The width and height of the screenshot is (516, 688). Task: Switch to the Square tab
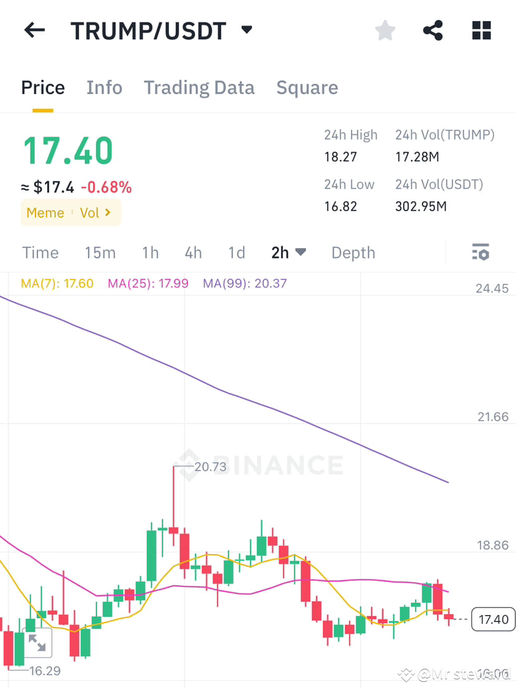coord(307,87)
